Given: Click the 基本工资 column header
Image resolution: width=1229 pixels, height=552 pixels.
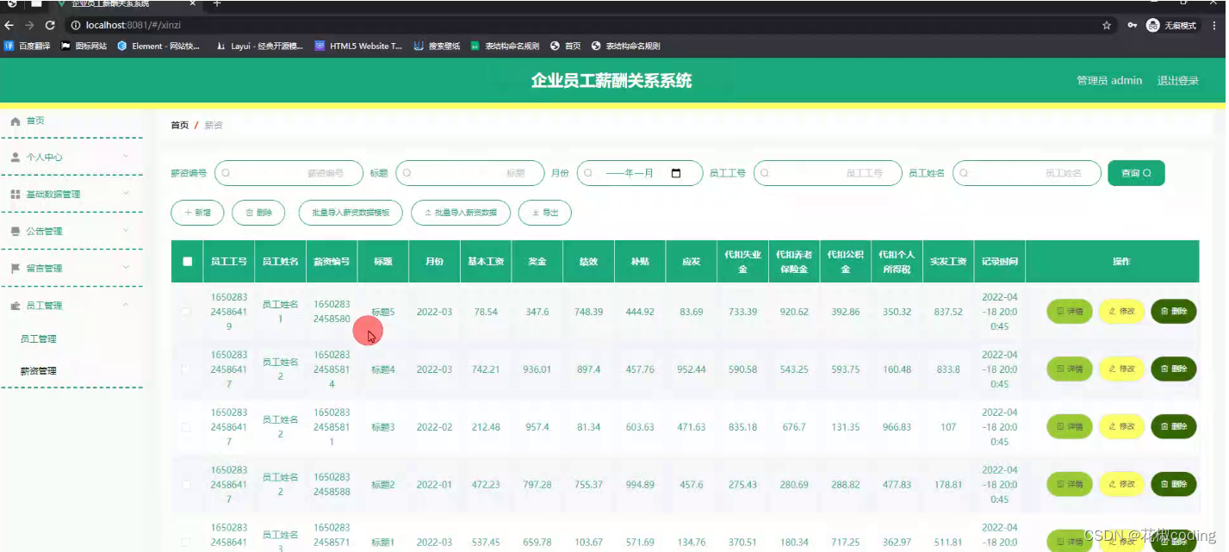Looking at the screenshot, I should tap(486, 262).
